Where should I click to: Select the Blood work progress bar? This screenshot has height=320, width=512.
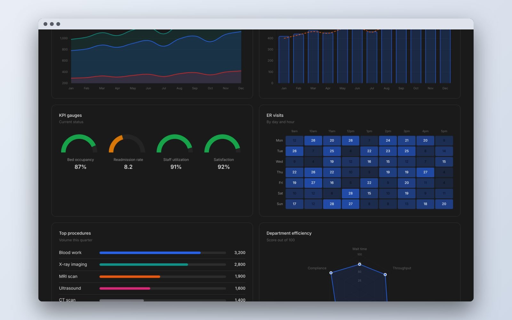coord(163,253)
